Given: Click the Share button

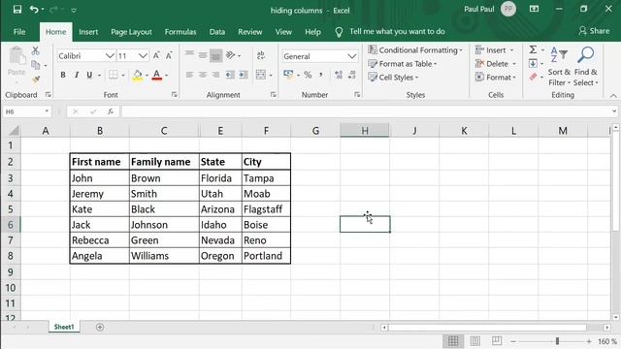Looking at the screenshot, I should tap(594, 31).
